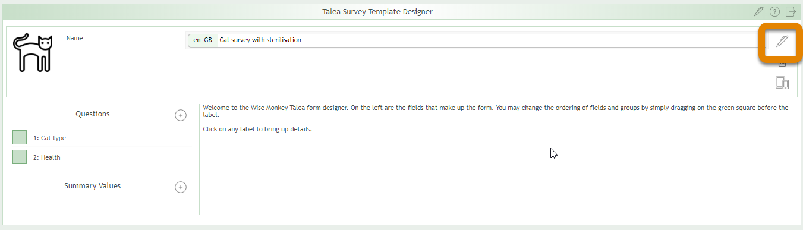Add a new question with the plus icon

click(x=181, y=115)
